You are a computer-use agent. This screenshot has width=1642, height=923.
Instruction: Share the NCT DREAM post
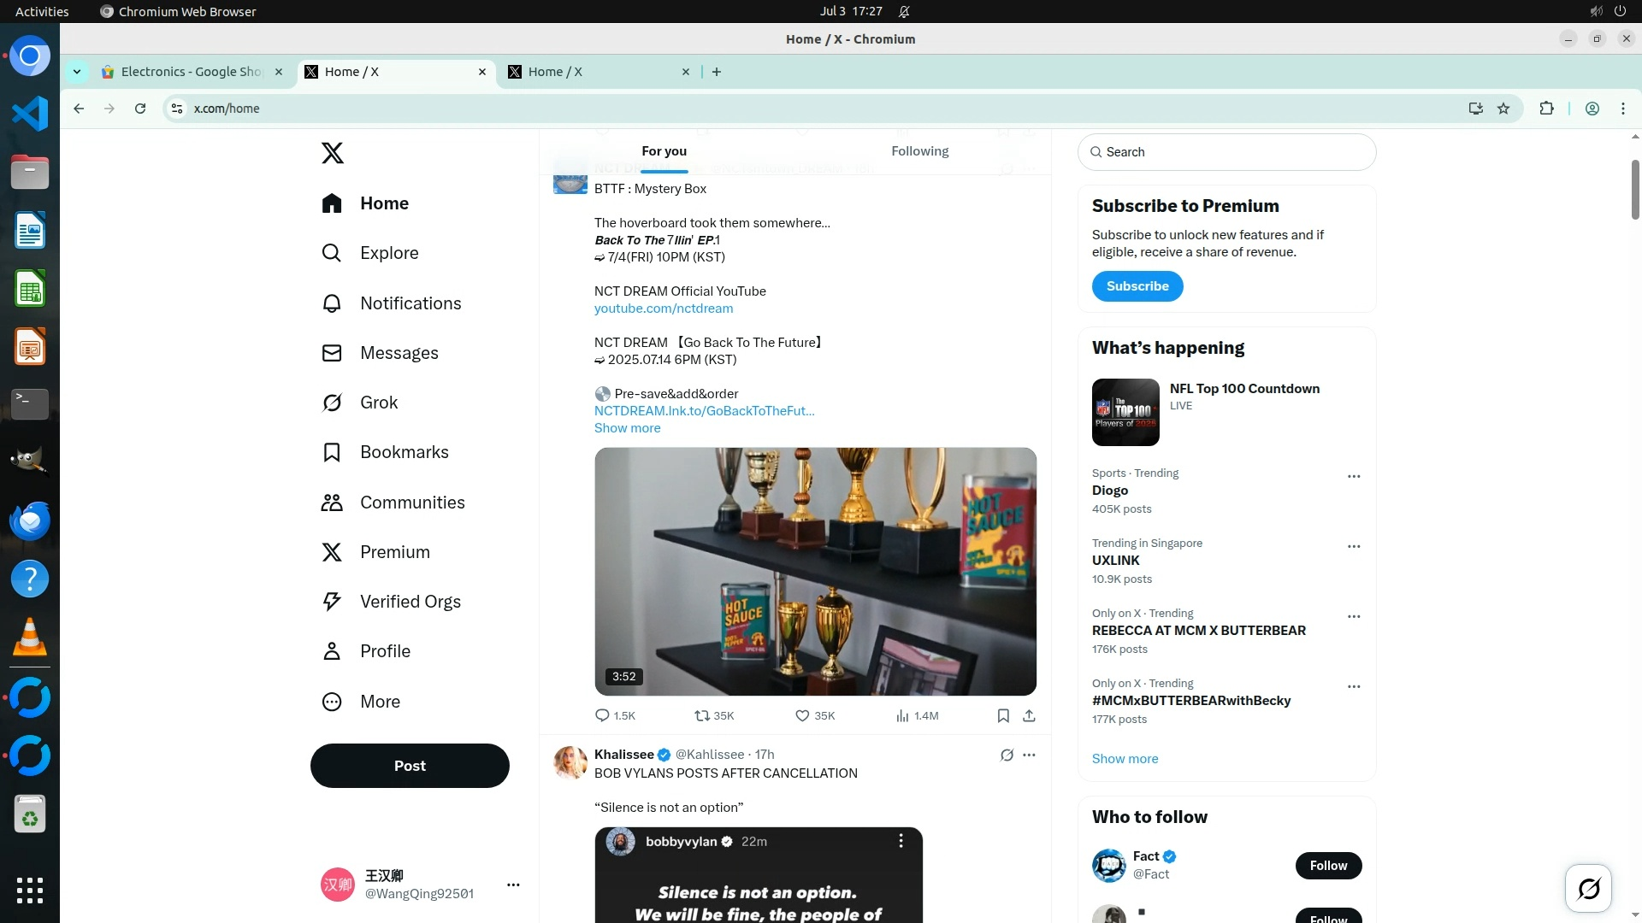click(x=1029, y=716)
